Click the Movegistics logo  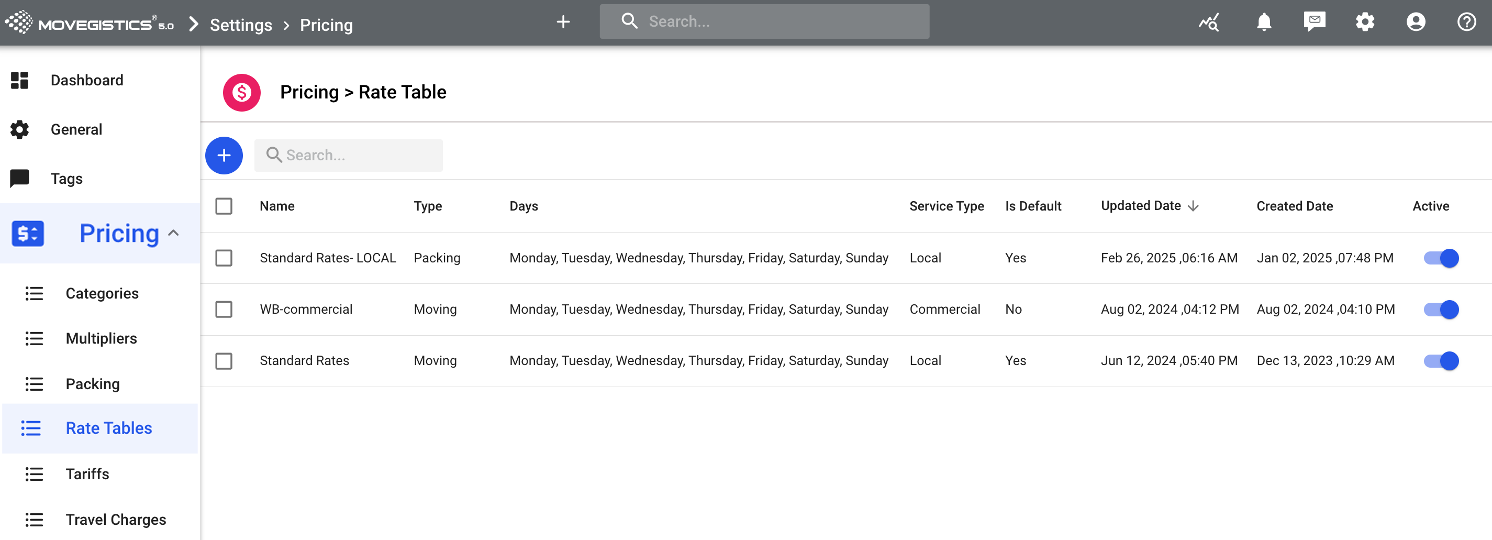point(89,23)
